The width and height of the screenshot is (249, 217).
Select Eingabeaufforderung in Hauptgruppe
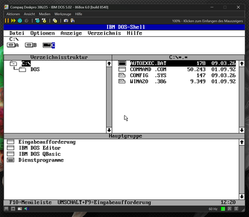tap(47, 142)
